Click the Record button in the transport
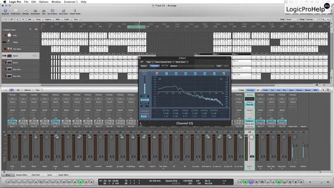The image size is (334, 188). coord(92,182)
